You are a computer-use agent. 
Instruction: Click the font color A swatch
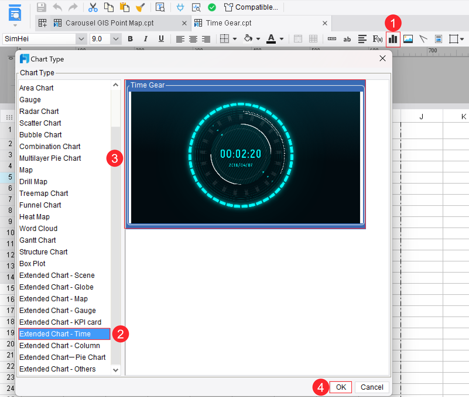(x=271, y=39)
